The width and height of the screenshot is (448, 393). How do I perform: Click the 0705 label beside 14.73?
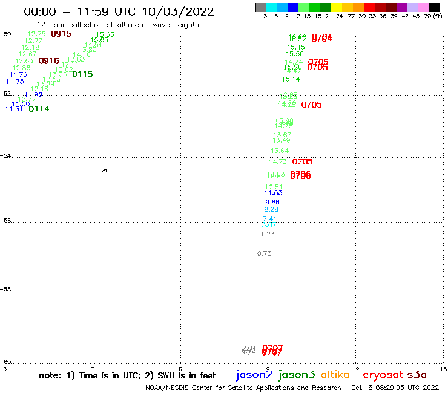pyautogui.click(x=302, y=162)
